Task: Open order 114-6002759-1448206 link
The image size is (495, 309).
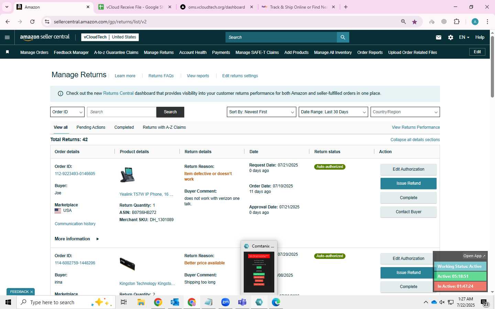Action: click(75, 263)
